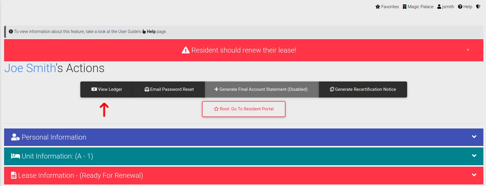Click the Personal Information user icon
Screen dimensions: 486x186
pyautogui.click(x=15, y=137)
